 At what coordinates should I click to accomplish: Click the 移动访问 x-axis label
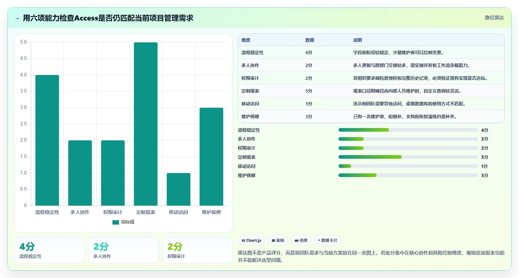(x=178, y=212)
